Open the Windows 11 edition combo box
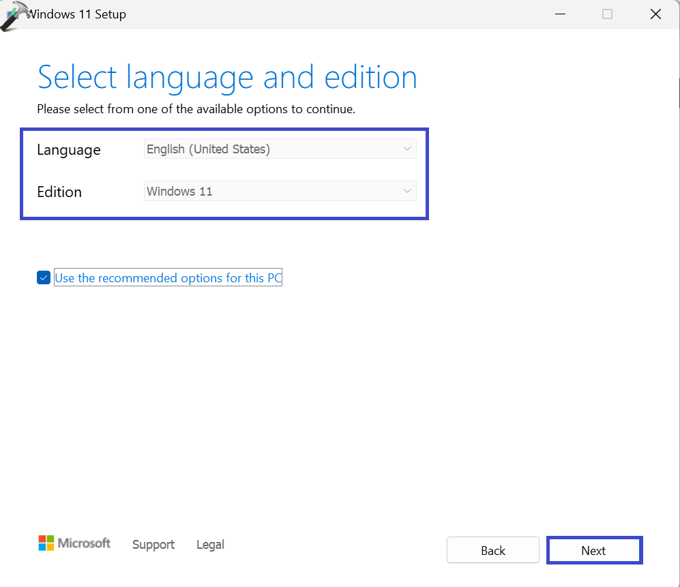Image resolution: width=680 pixels, height=587 pixels. pyautogui.click(x=273, y=191)
